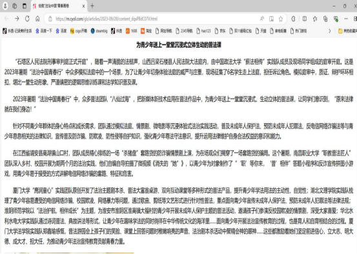Open the split screen icon
Viewport: 357px width, 254px height.
point(305,19)
